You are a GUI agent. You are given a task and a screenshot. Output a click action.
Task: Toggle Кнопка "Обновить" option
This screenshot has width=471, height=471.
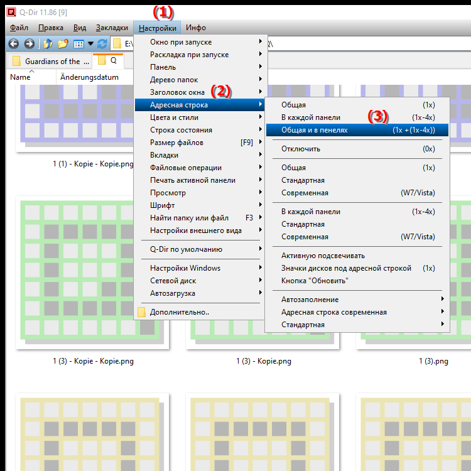pos(357,281)
